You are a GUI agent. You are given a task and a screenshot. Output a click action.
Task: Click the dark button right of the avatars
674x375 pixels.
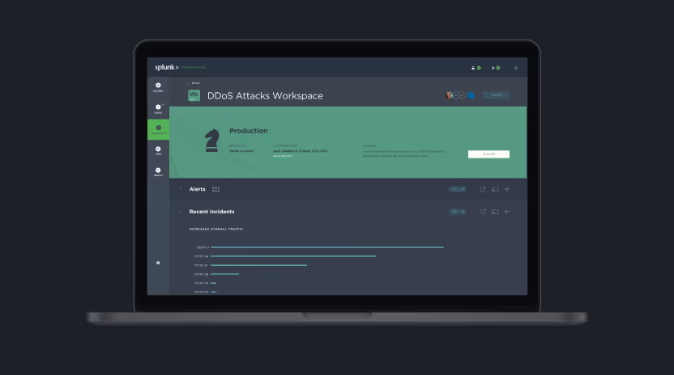(x=497, y=95)
